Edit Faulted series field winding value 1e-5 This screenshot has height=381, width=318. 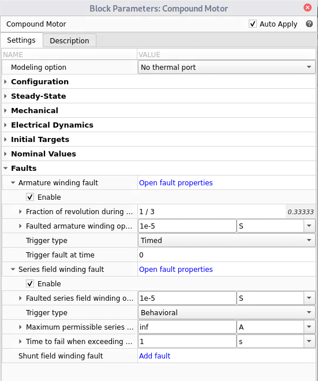pos(187,298)
